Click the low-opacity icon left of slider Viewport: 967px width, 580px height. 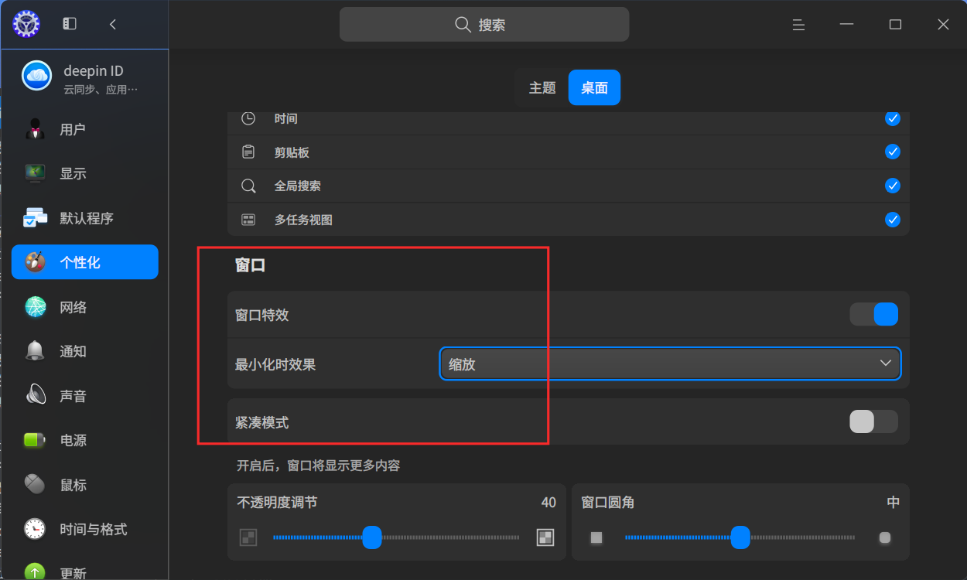click(248, 537)
